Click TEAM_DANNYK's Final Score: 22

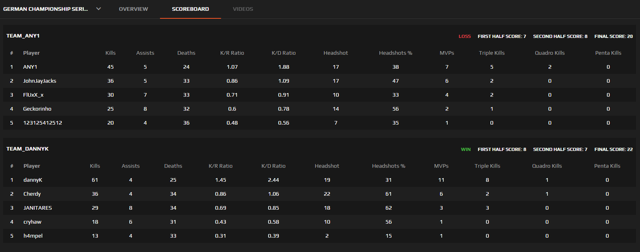pyautogui.click(x=613, y=149)
